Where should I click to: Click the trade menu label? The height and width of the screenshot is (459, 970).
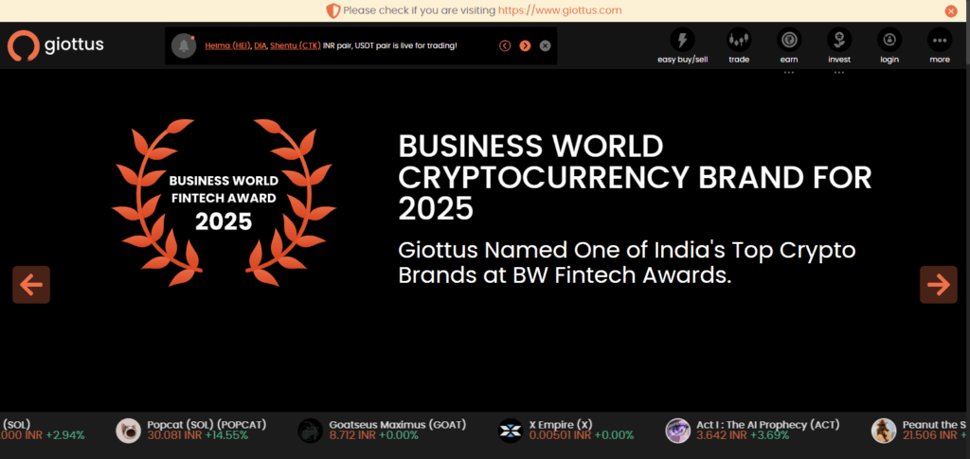pyautogui.click(x=739, y=60)
